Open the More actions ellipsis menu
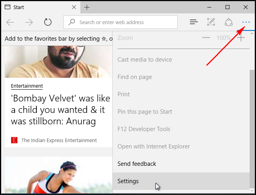Image resolution: width=256 pixels, height=195 pixels. coord(246,22)
